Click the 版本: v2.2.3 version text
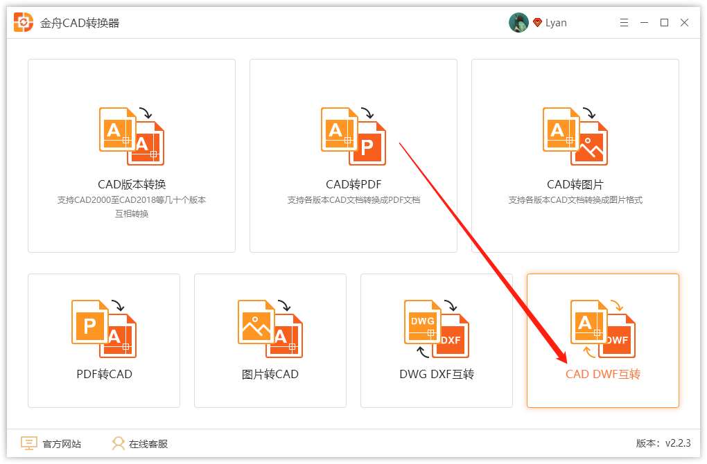This screenshot has height=464, width=707. pyautogui.click(x=663, y=443)
